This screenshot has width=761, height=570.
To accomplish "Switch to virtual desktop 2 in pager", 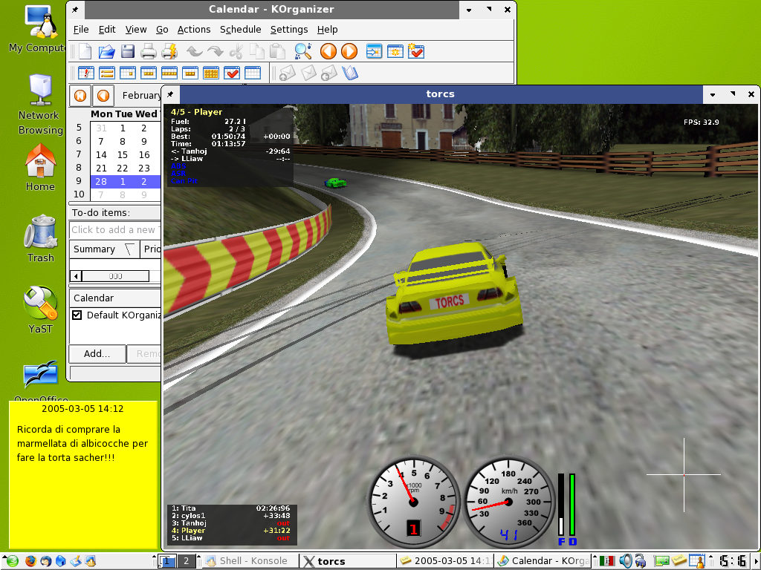I will [187, 561].
